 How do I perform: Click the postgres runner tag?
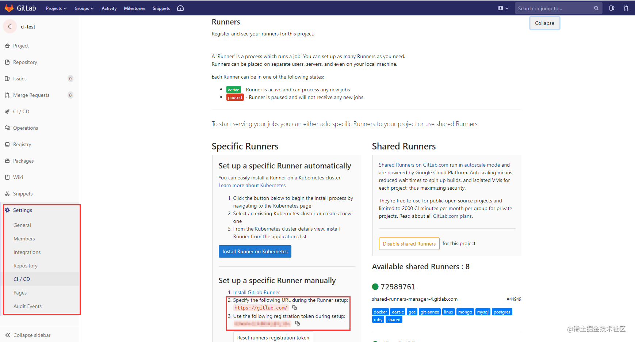pos(502,312)
